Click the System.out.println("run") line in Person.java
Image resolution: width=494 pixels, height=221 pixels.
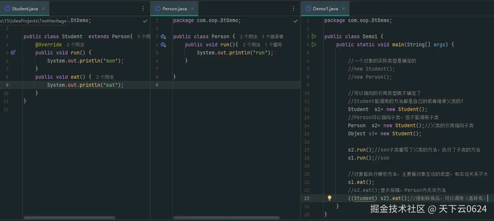235,53
